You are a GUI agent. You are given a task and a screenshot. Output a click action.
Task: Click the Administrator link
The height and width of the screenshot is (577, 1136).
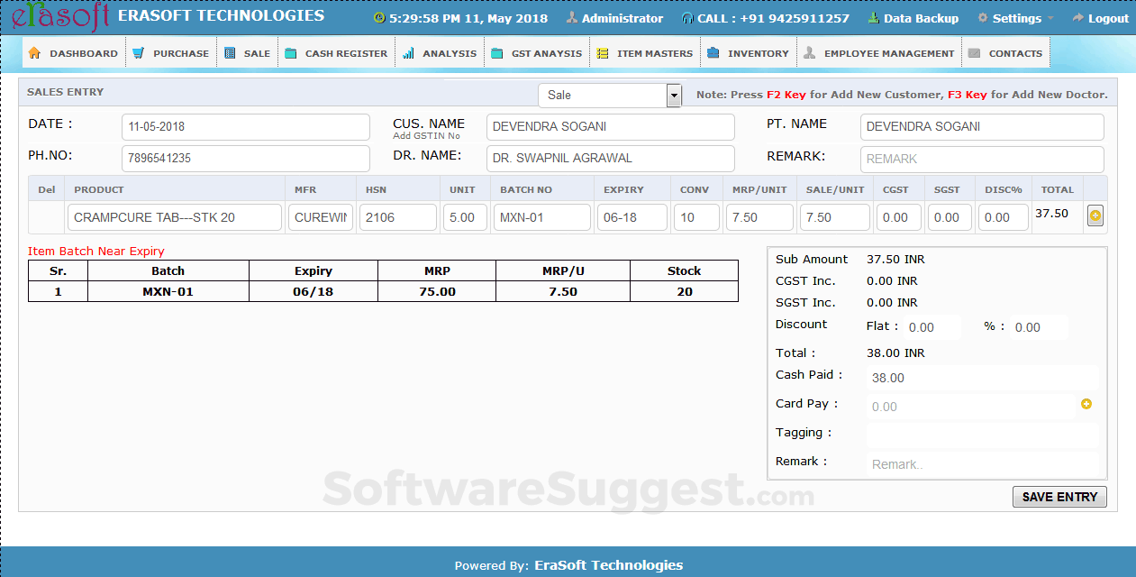pyautogui.click(x=623, y=18)
